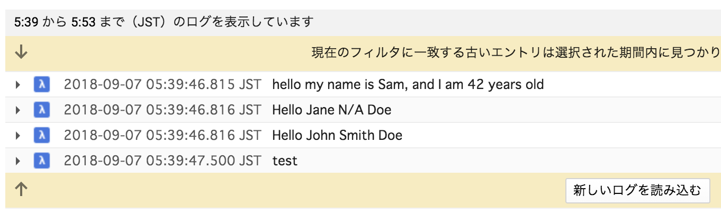
Task: Click Lambda icon beside the Sam log entry
Action: (41, 84)
